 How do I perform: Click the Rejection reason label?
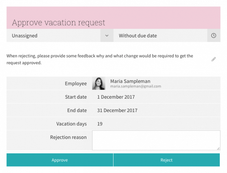(68, 137)
